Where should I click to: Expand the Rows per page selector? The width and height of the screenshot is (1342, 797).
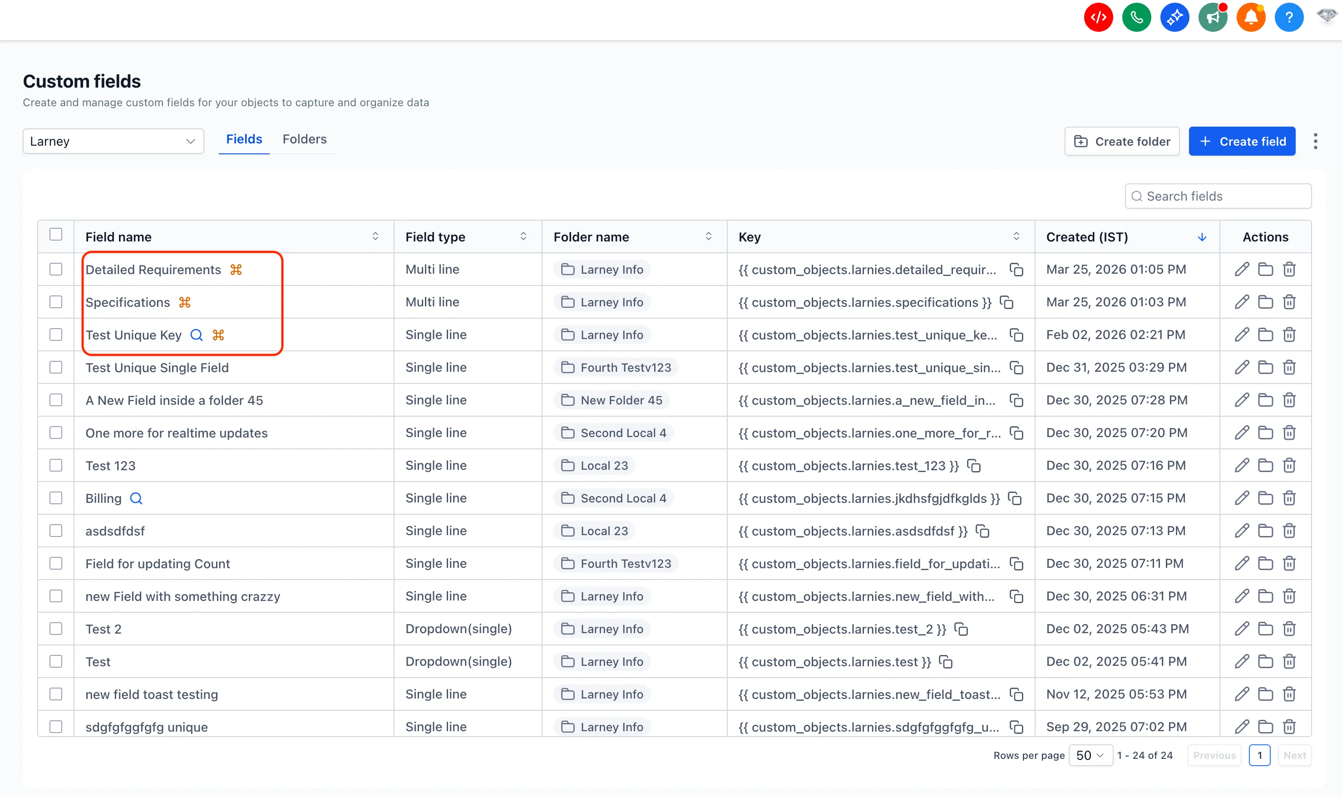(x=1090, y=755)
